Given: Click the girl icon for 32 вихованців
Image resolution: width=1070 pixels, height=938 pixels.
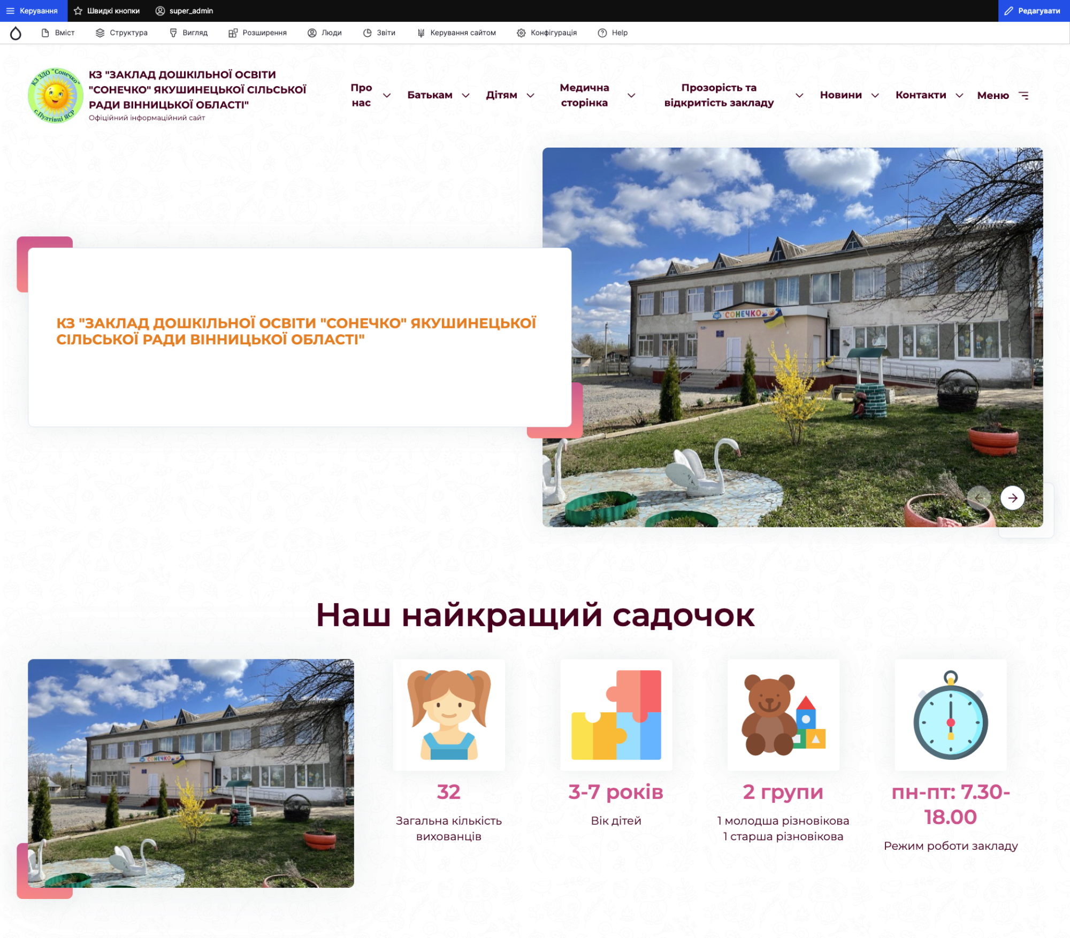Looking at the screenshot, I should click(448, 714).
